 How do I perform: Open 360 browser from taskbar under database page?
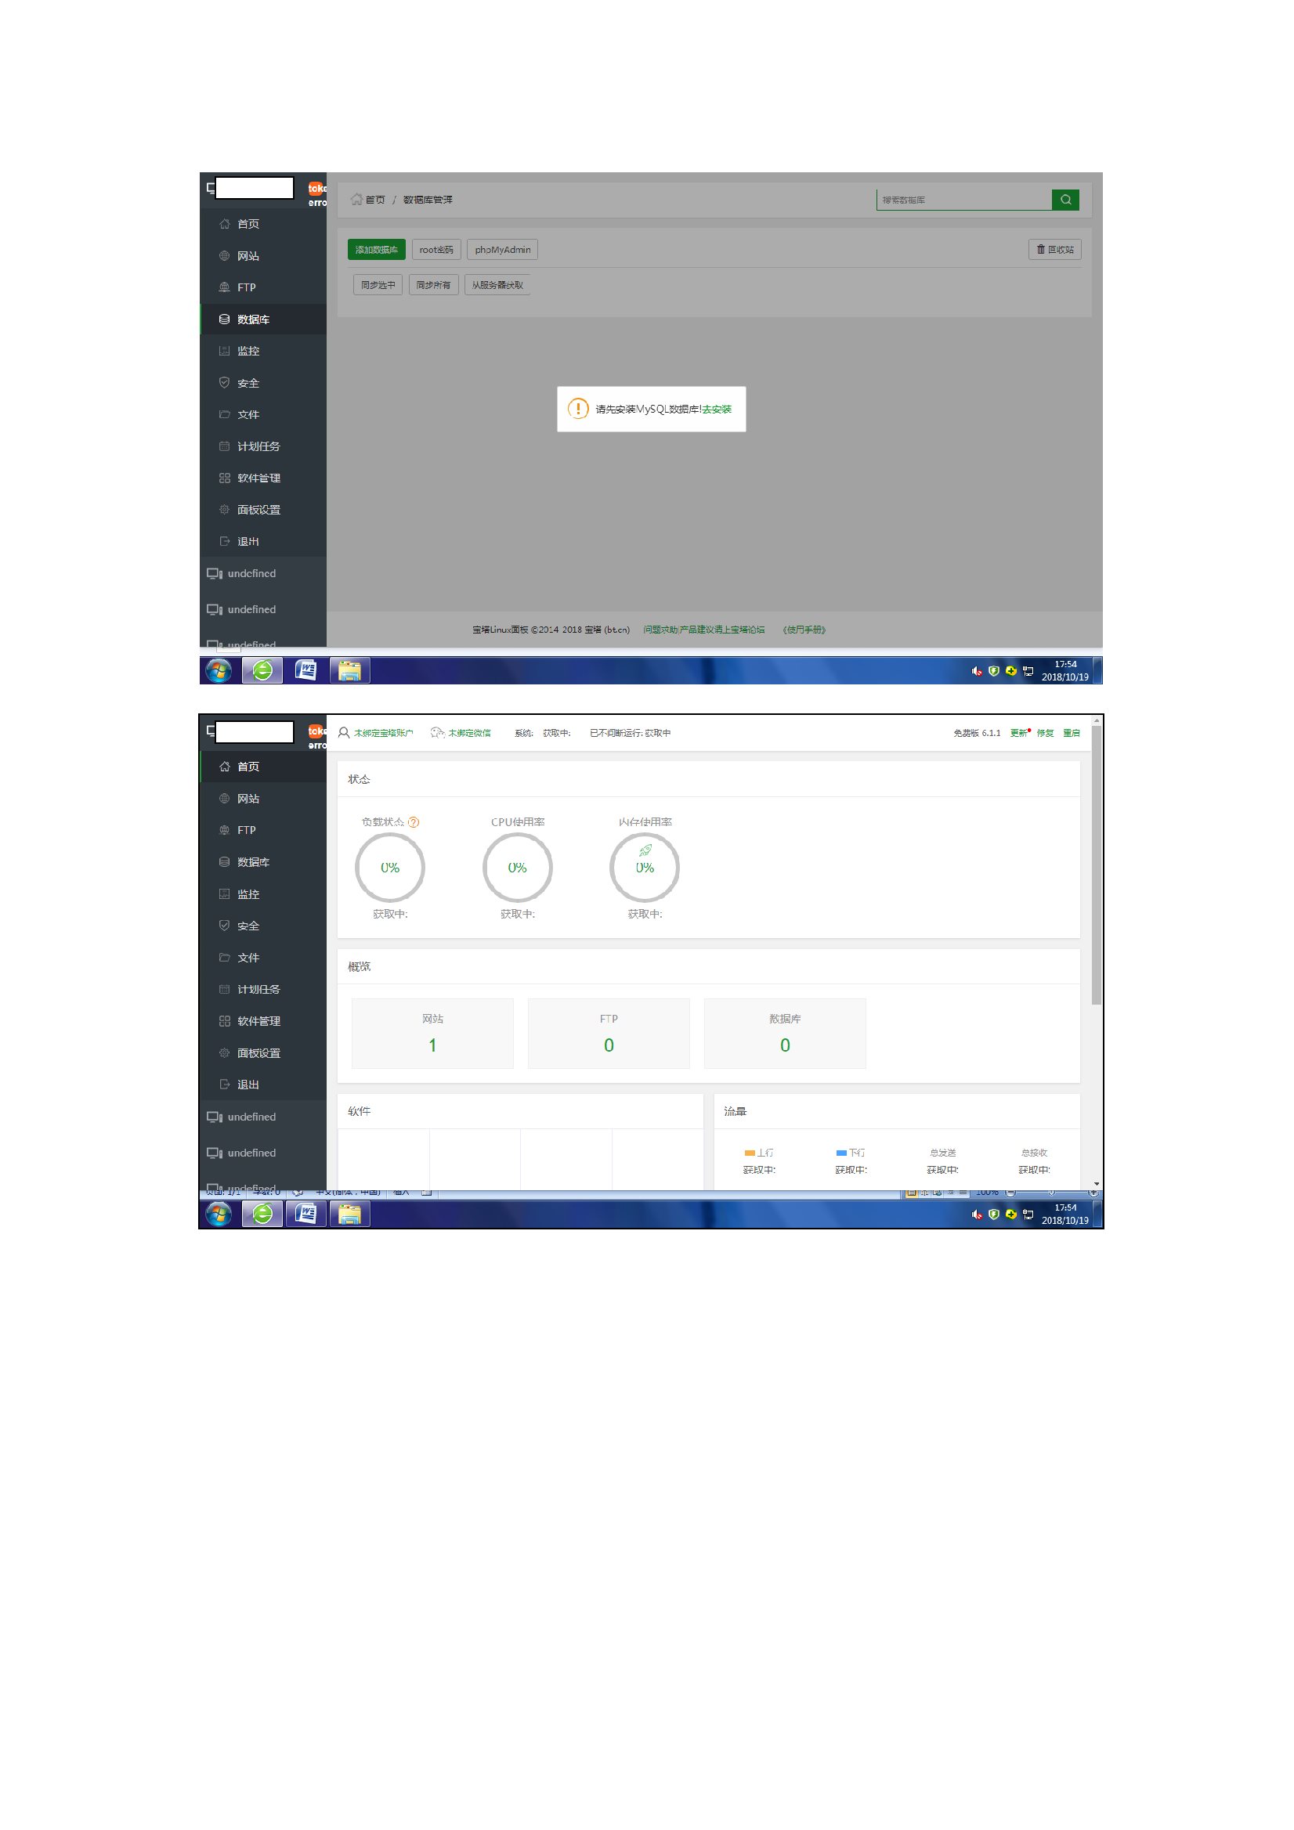262,671
